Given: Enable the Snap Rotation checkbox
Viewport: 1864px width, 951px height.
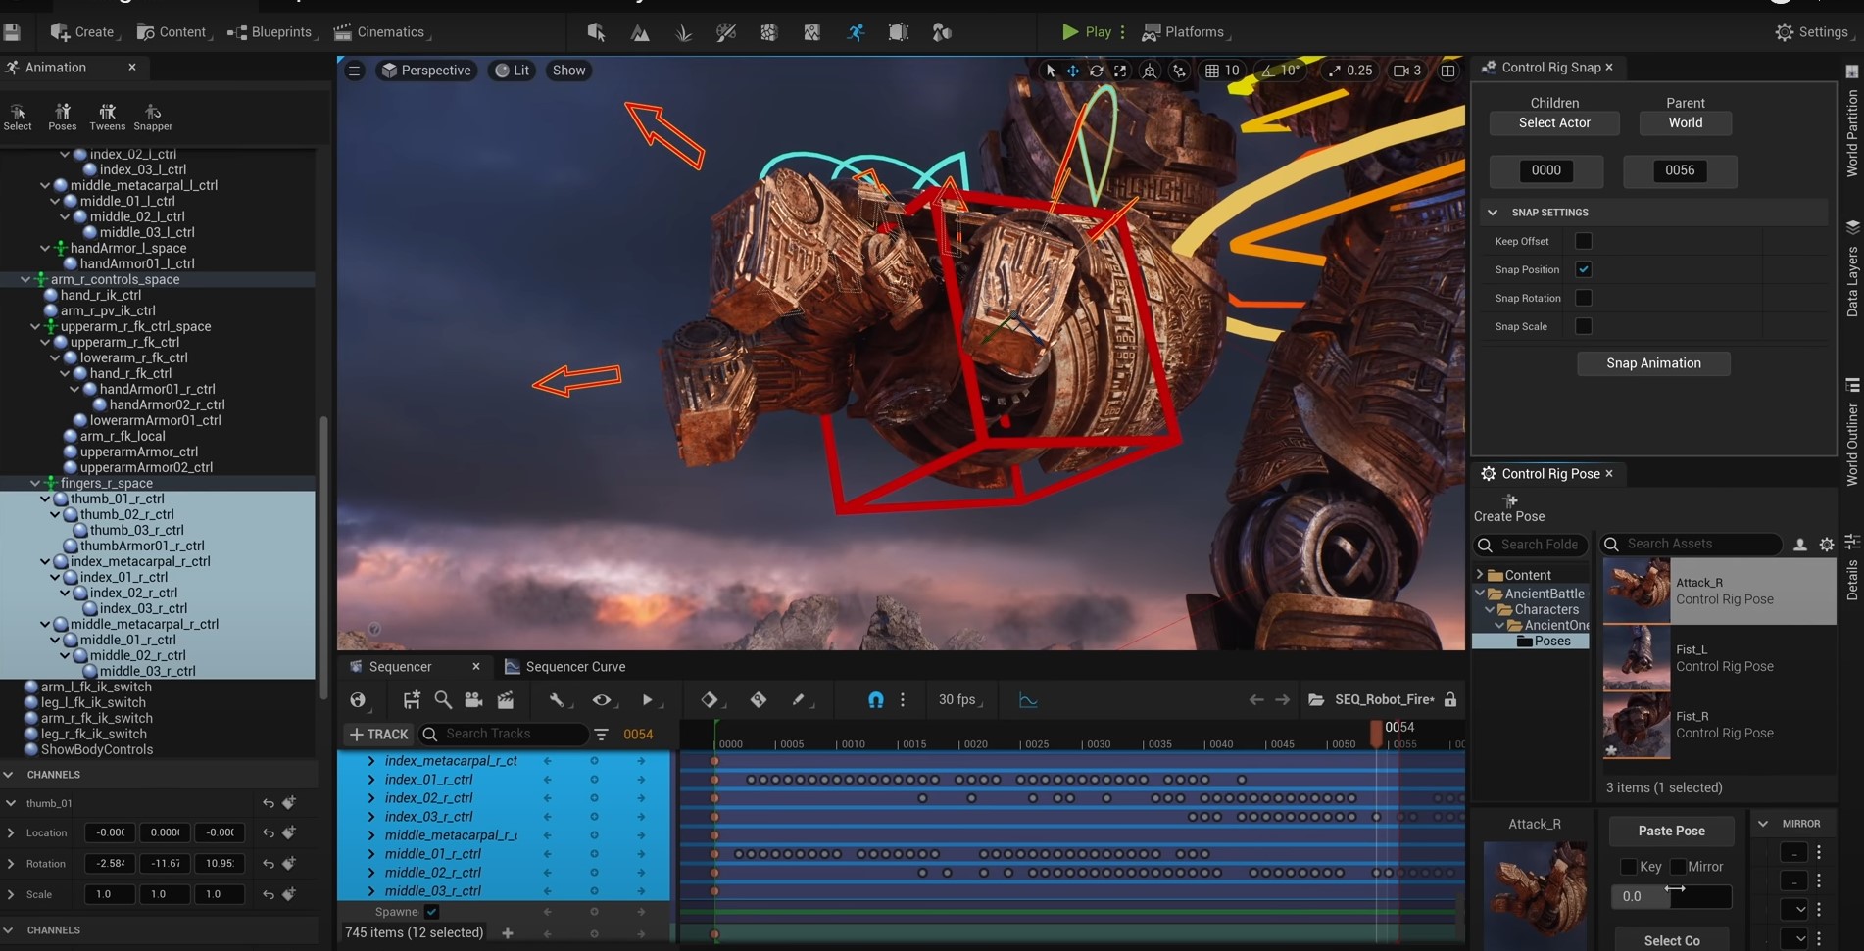Looking at the screenshot, I should coord(1584,298).
